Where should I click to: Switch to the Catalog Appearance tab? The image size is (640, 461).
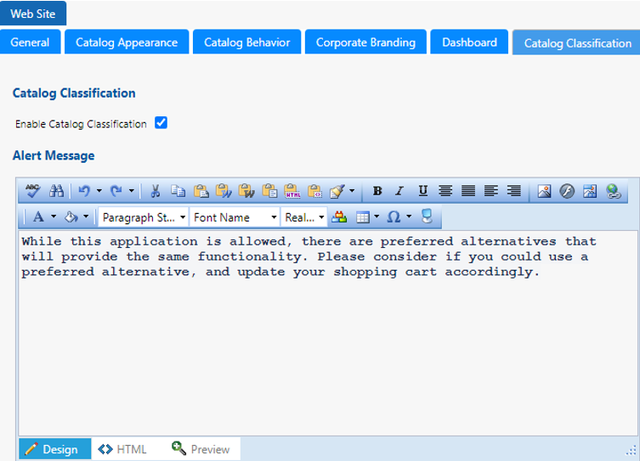pyautogui.click(x=127, y=42)
